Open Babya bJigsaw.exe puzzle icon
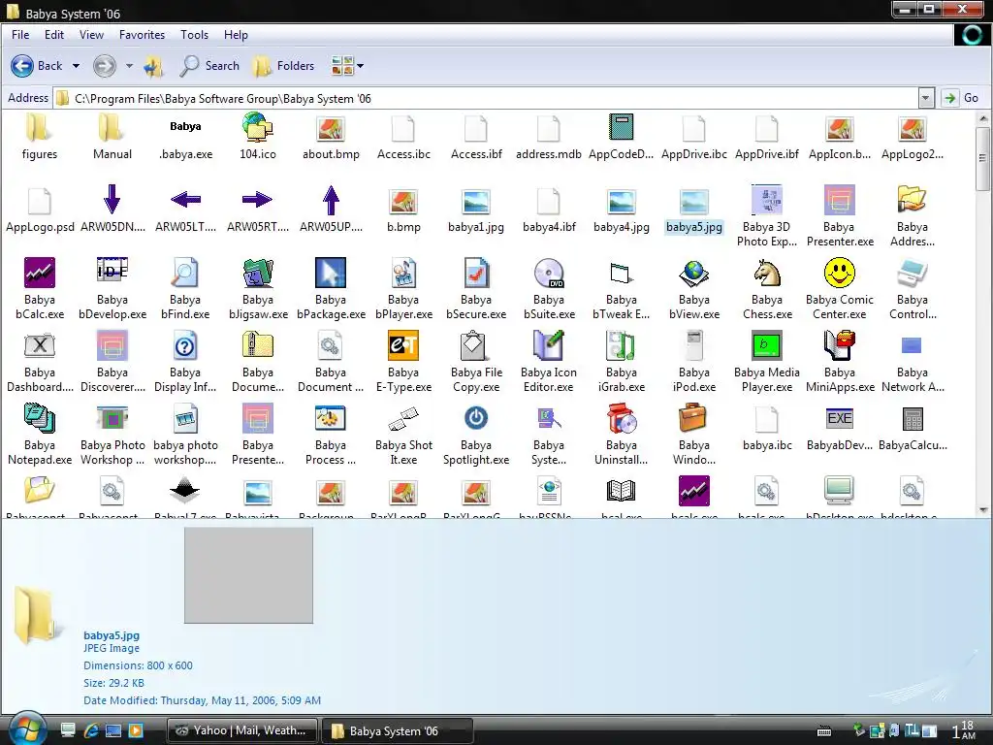993x745 pixels. pyautogui.click(x=258, y=273)
